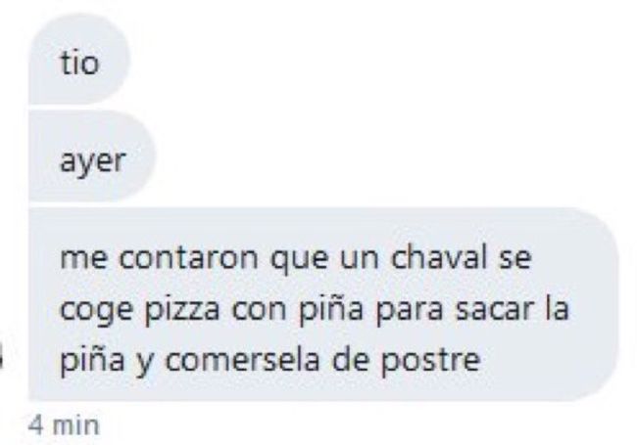Click the 'ayer' message bubble
The height and width of the screenshot is (445, 637).
92,156
